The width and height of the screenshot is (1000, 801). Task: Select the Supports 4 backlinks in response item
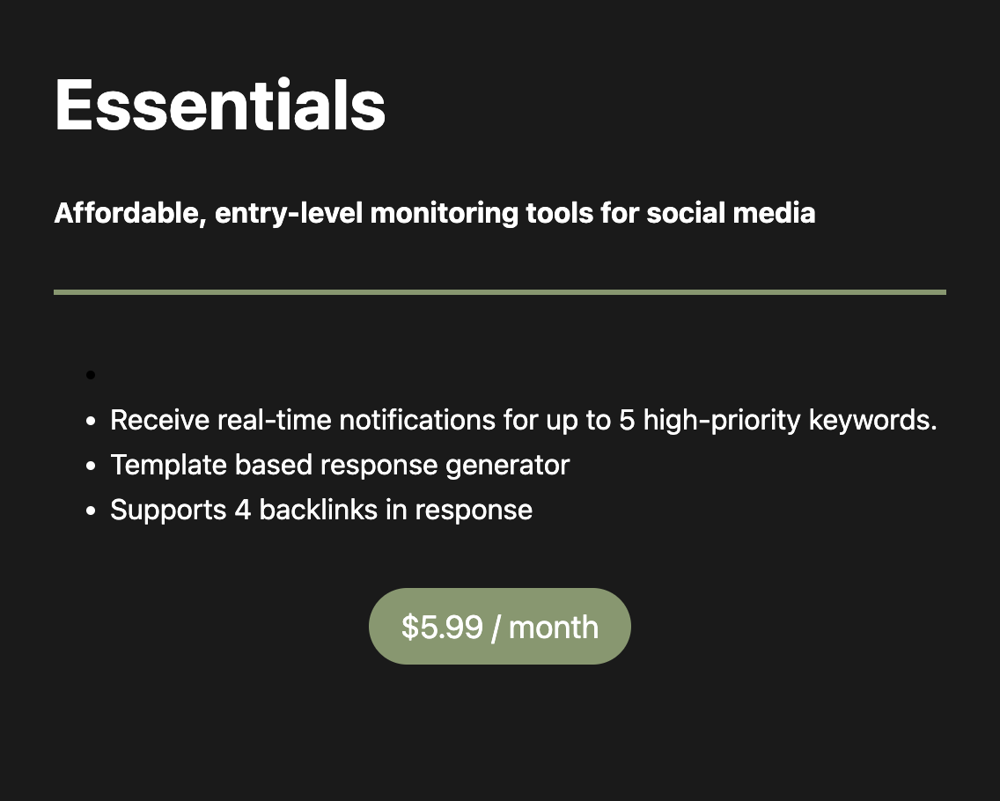[x=321, y=510]
